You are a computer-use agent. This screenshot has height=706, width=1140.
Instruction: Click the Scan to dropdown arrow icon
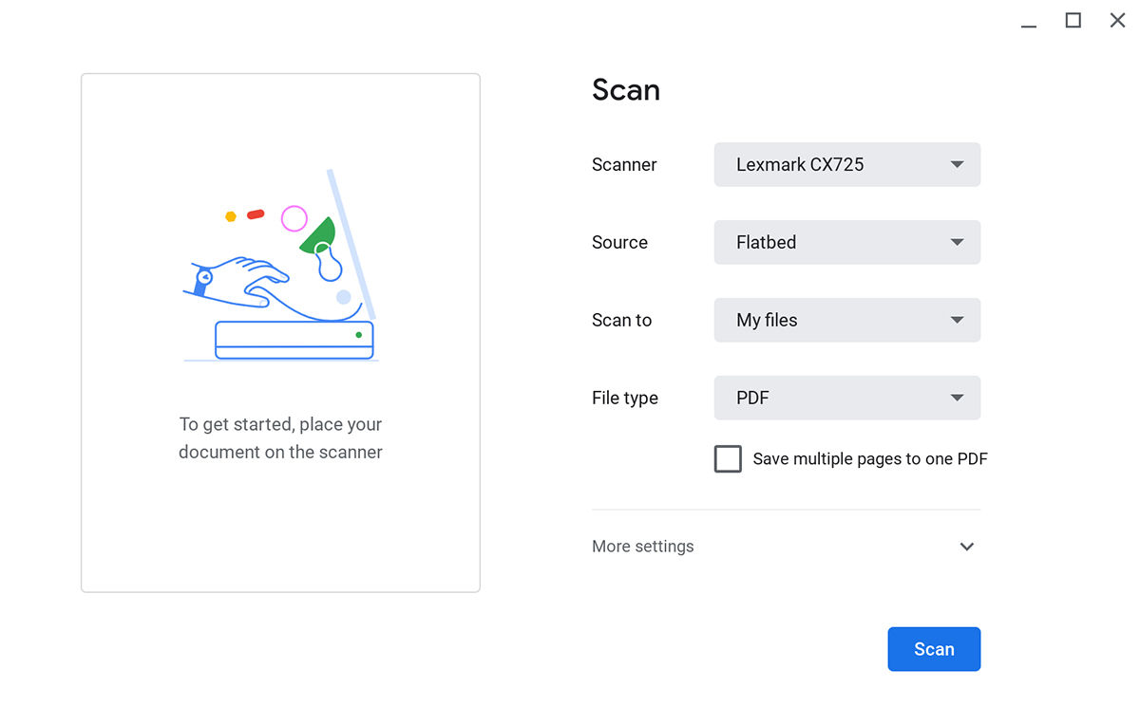957,320
